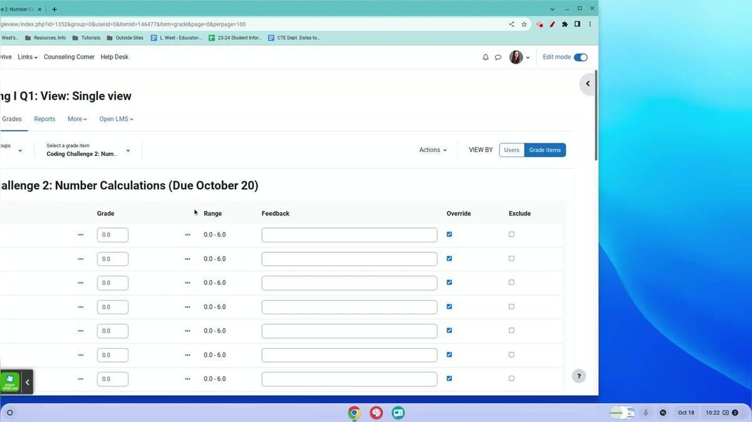Uncheck Override in the second row
This screenshot has height=422, width=752.
[x=449, y=259]
